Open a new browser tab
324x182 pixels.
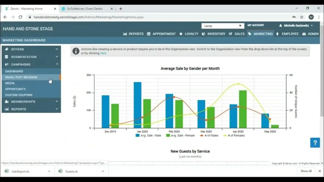(121, 9)
